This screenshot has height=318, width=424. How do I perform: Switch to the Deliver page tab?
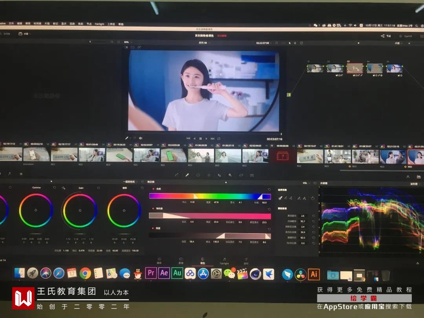click(x=246, y=261)
